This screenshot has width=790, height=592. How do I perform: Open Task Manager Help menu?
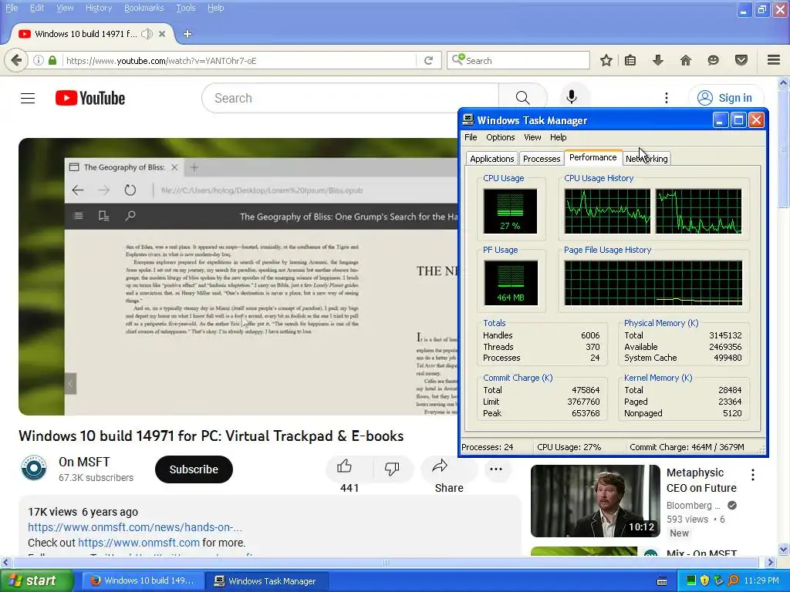559,137
